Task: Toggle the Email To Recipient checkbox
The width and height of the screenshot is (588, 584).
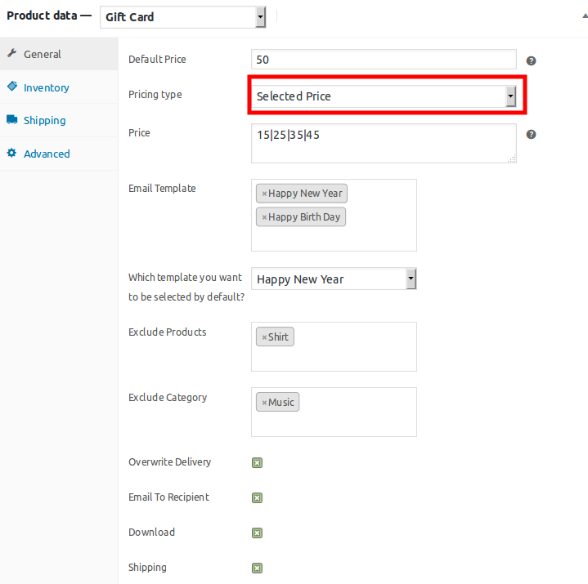Action: click(x=257, y=498)
